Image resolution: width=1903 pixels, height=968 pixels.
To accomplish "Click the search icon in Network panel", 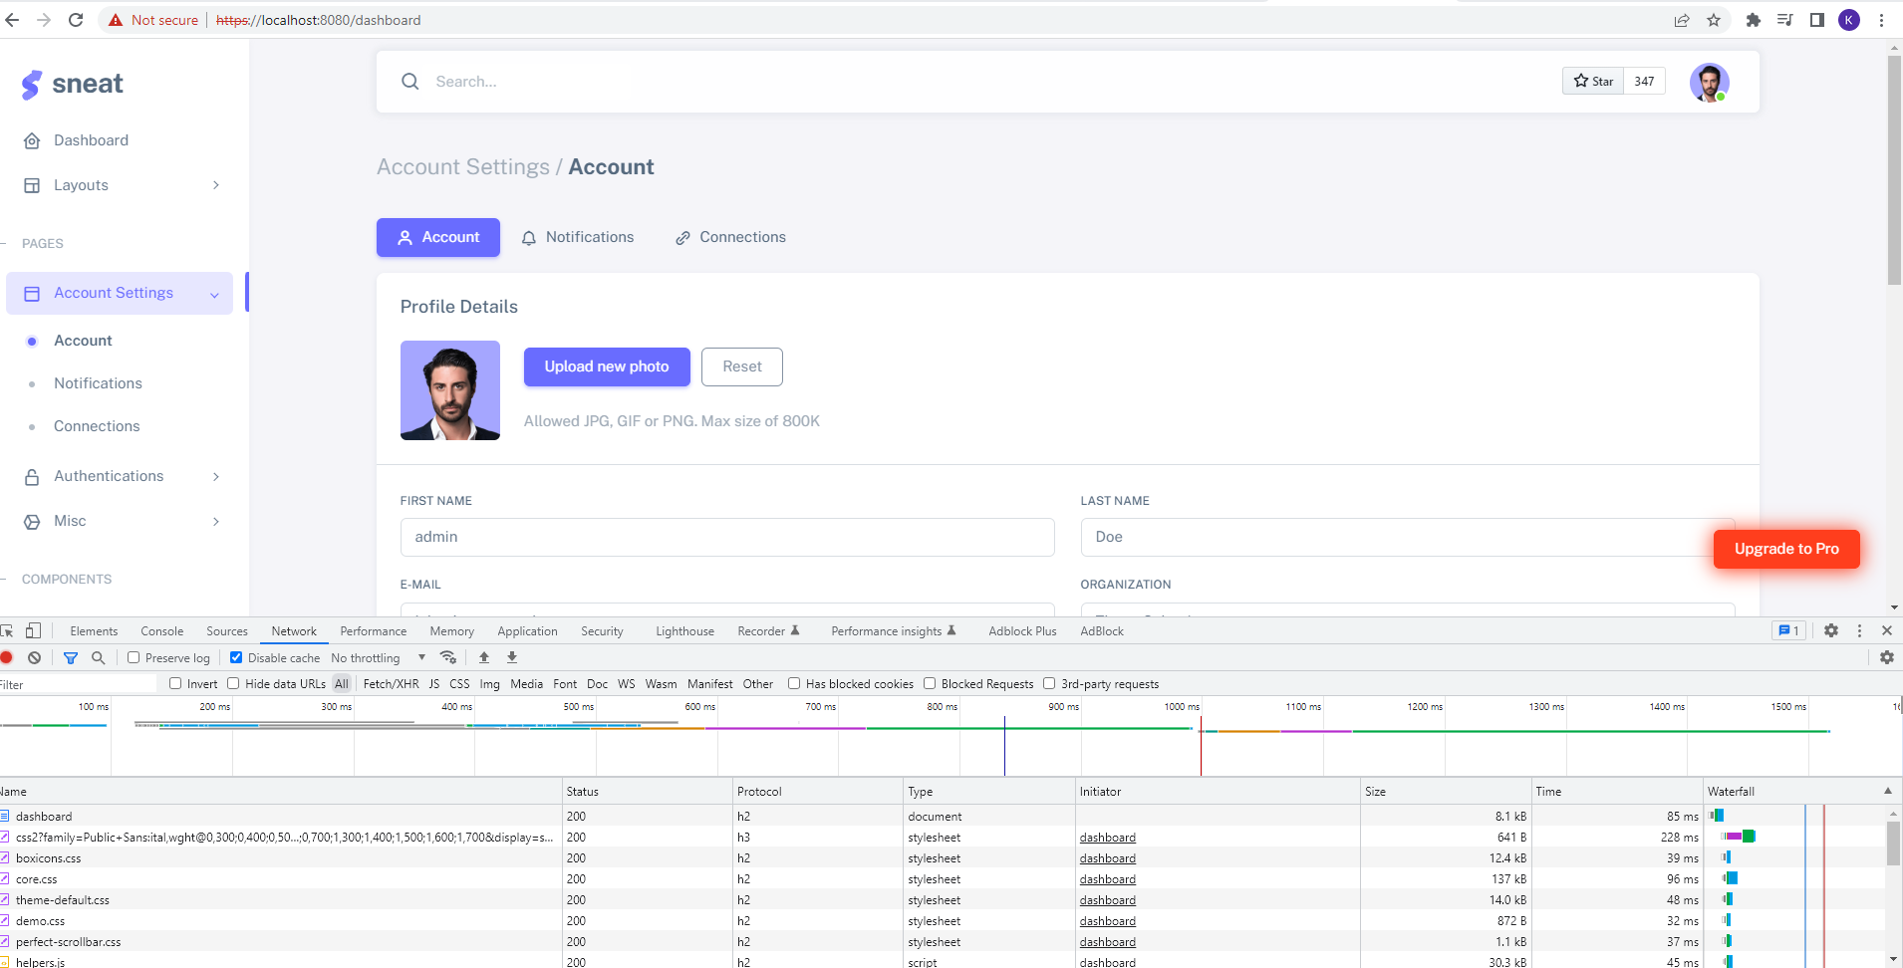I will (98, 657).
